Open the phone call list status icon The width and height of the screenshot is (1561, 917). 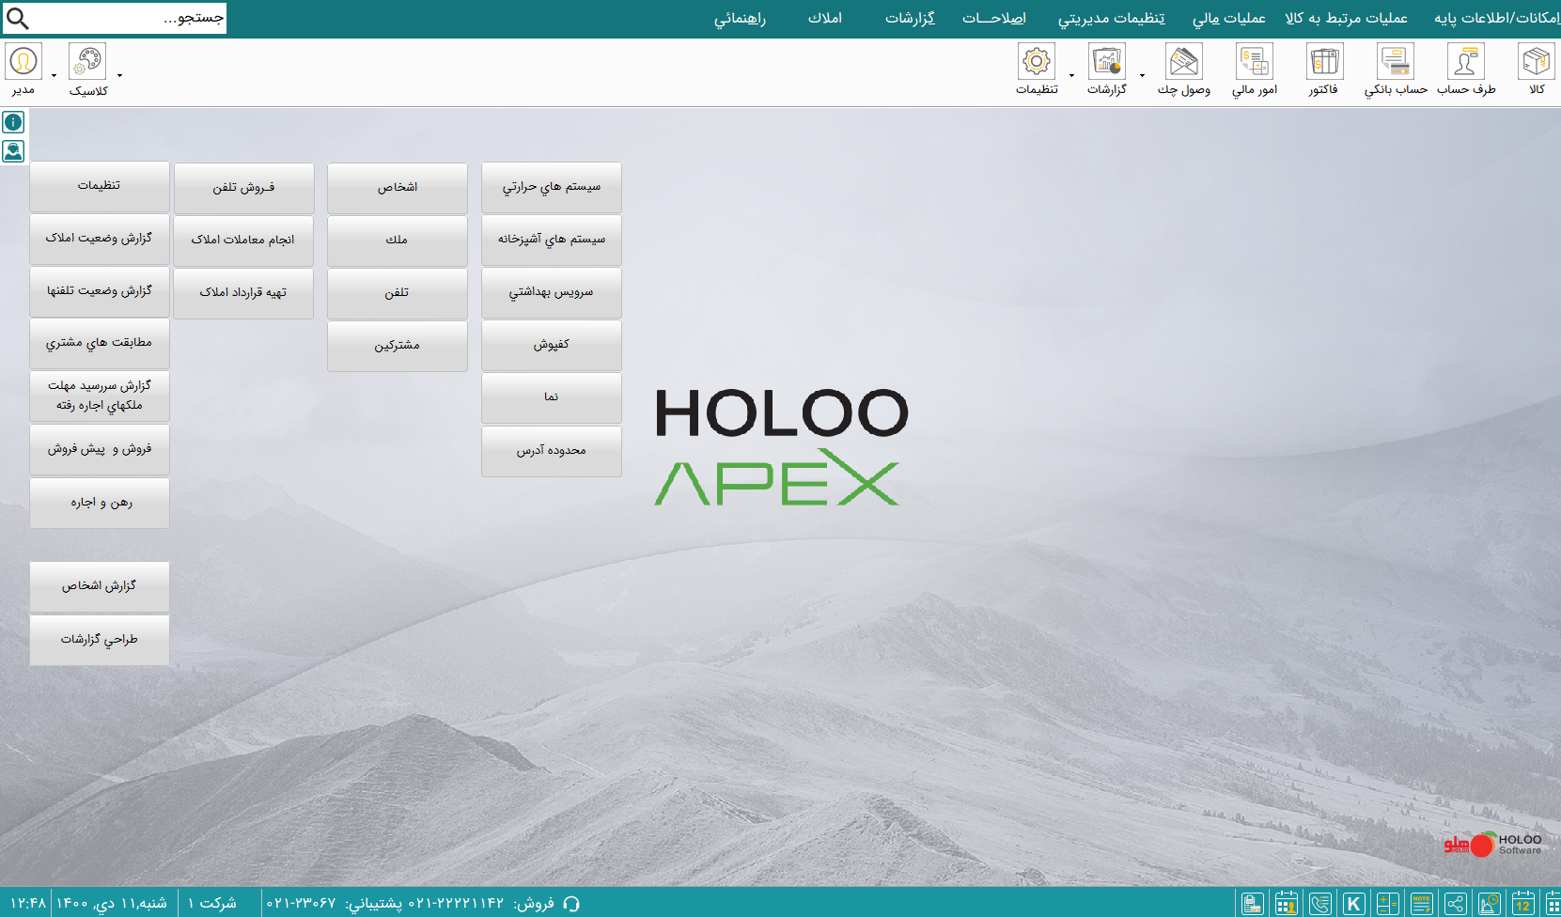click(1320, 904)
